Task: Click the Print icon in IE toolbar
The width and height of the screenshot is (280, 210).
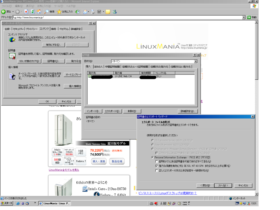Action: (93, 12)
